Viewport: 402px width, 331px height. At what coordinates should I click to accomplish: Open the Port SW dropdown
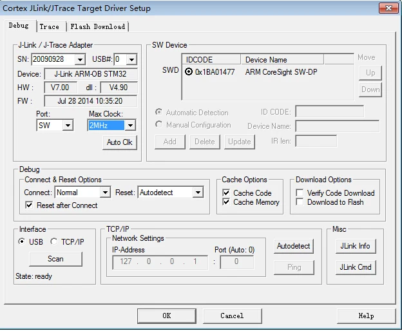point(68,126)
